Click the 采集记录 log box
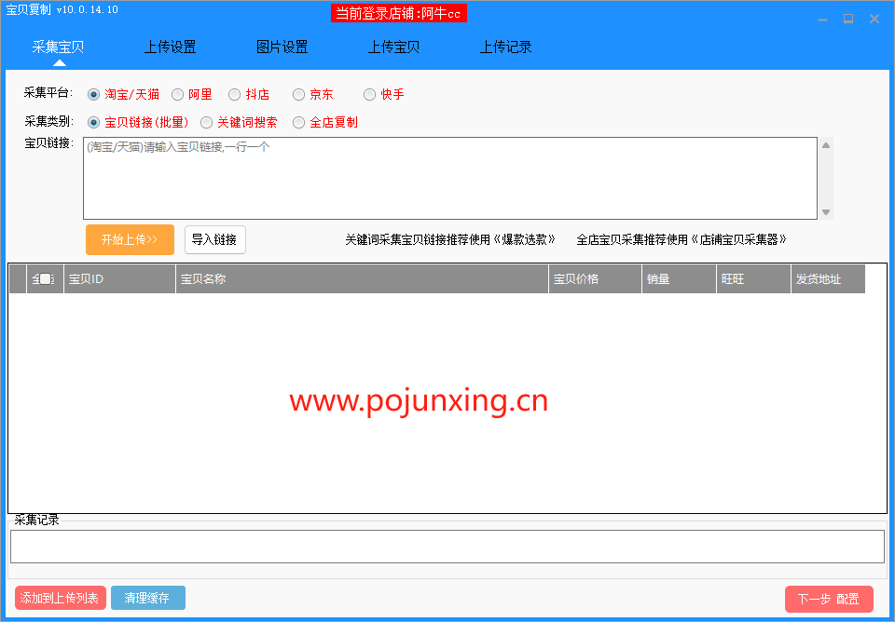This screenshot has height=622, width=895. tap(447, 547)
